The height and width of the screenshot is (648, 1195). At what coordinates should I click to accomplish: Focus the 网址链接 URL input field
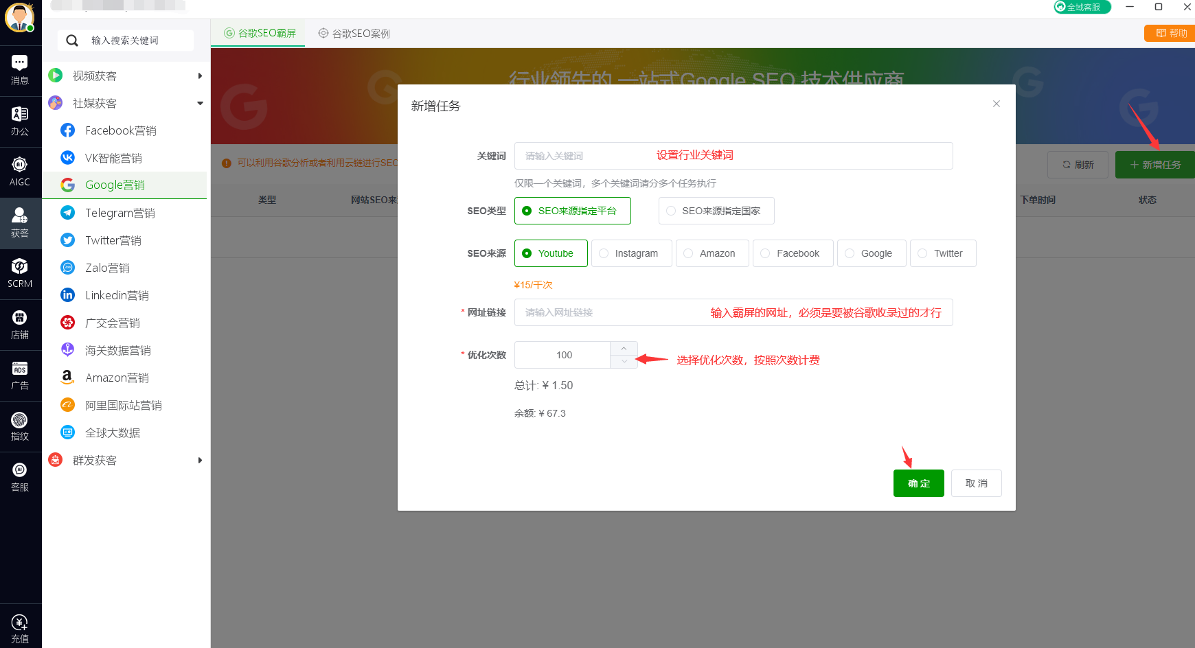tap(733, 312)
